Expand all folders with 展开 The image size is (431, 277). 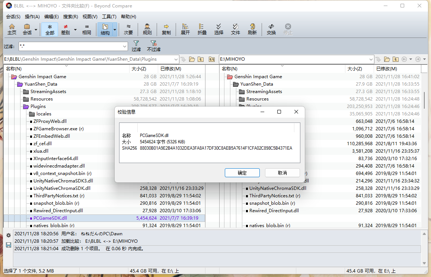(x=185, y=29)
